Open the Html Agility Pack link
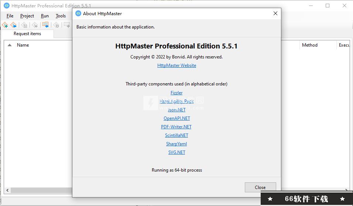Image resolution: width=353 pixels, height=206 pixels. [x=176, y=101]
